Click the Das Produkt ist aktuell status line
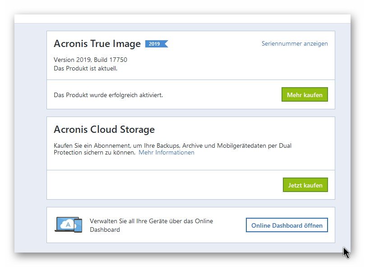This screenshot has width=365, height=267. pyautogui.click(x=85, y=68)
